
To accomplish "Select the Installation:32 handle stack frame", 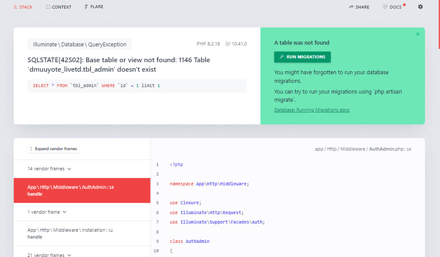I will pos(82,233).
